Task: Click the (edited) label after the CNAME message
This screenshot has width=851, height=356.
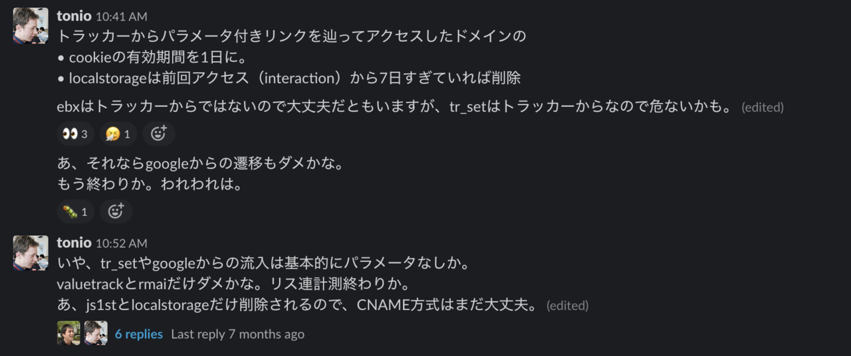Action: point(567,306)
